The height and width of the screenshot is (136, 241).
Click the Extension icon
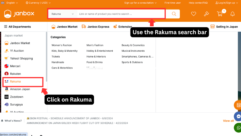pyautogui.click(x=115, y=26)
